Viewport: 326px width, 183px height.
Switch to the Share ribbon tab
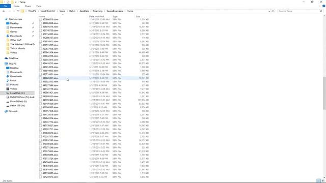tap(28, 6)
